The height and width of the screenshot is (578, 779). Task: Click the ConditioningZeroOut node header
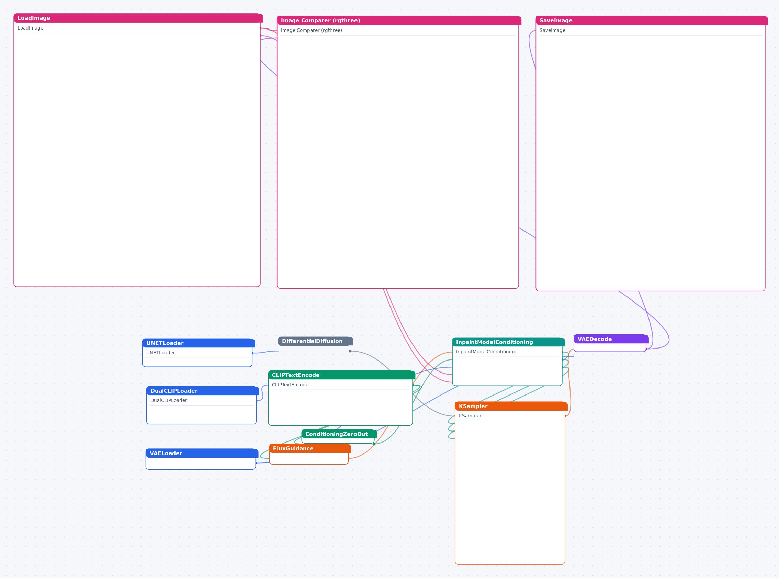(339, 434)
